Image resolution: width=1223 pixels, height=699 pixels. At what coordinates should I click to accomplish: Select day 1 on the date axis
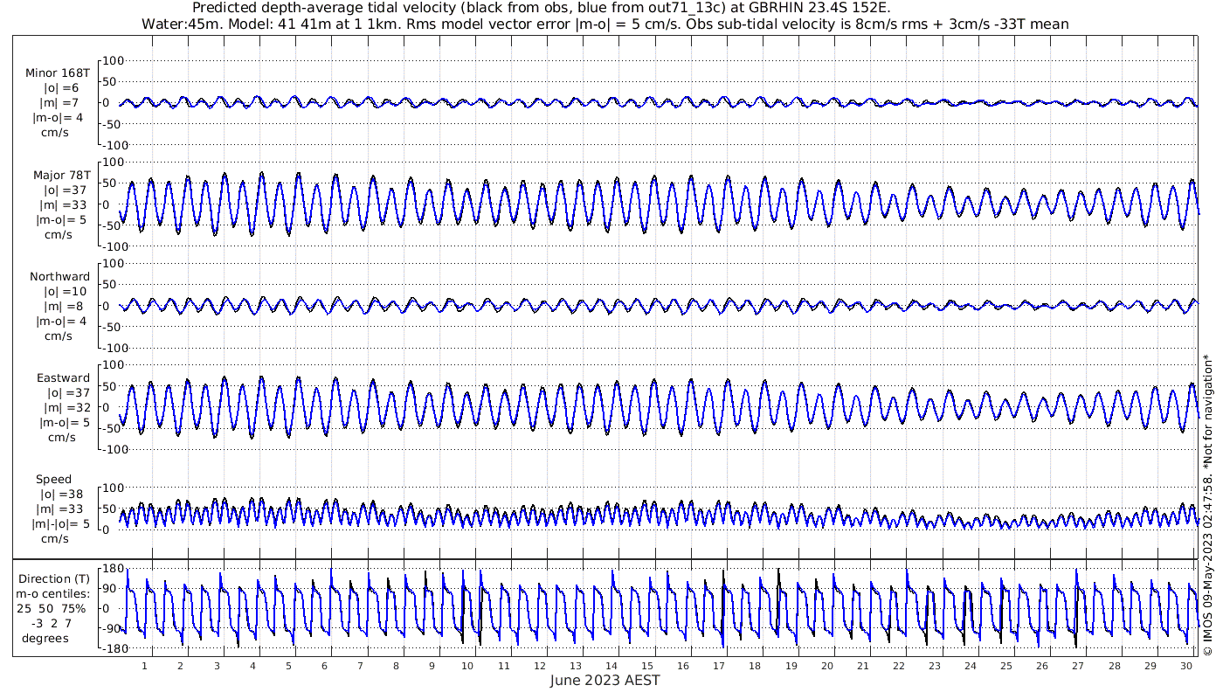point(144,666)
